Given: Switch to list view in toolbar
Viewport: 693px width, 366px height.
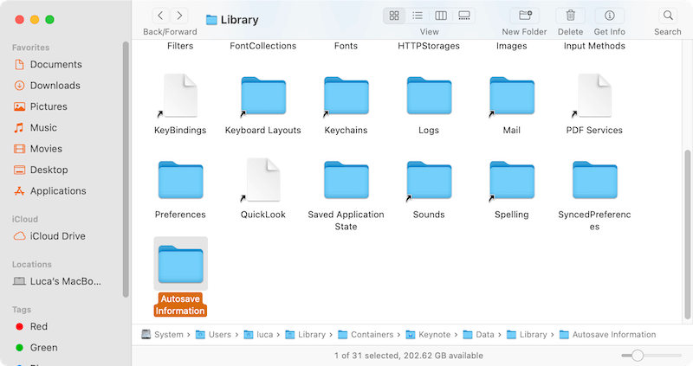Looking at the screenshot, I should [418, 16].
